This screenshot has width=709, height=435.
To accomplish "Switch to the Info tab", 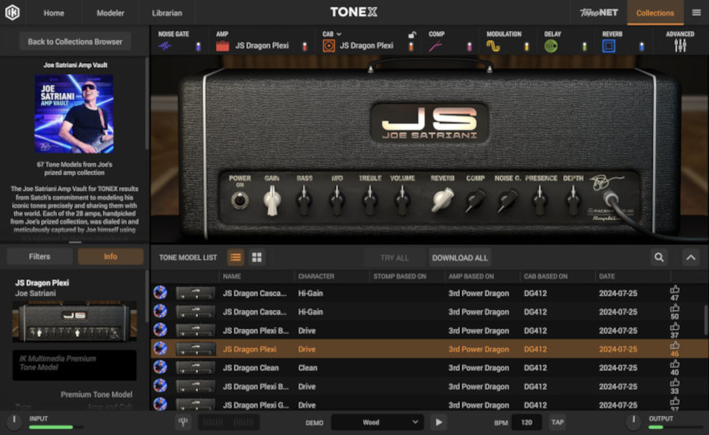I will (110, 257).
